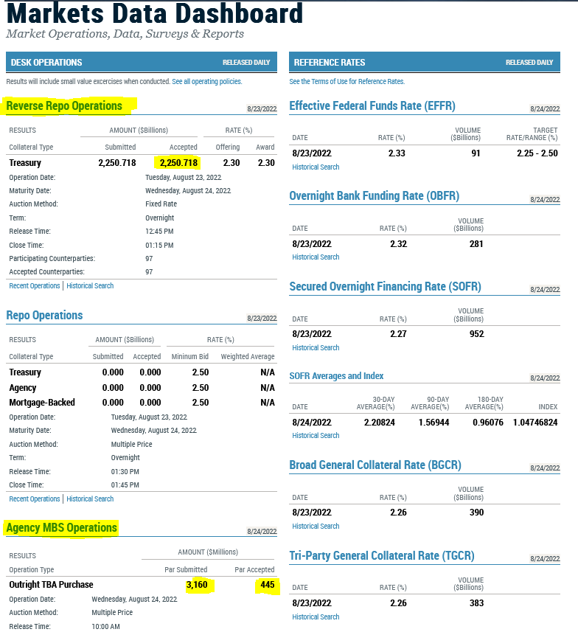Open Historical Search under BGCR
The height and width of the screenshot is (632, 578).
click(316, 527)
